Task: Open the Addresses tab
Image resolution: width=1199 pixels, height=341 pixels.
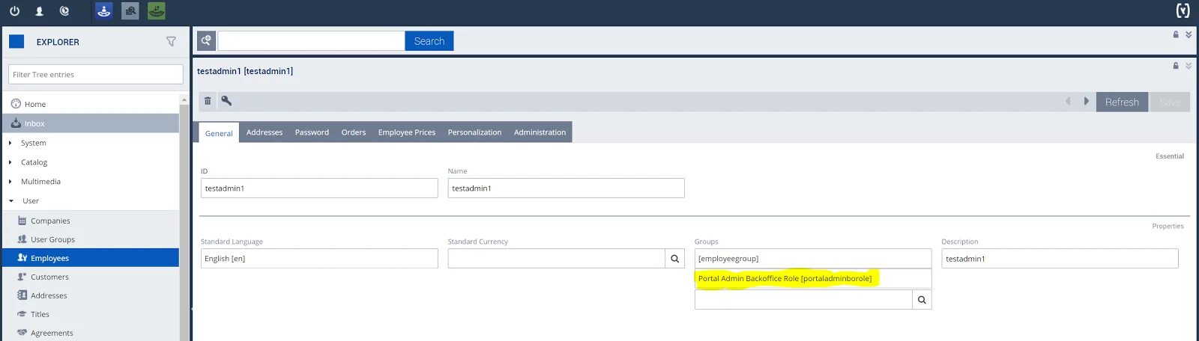Action: coord(265,132)
